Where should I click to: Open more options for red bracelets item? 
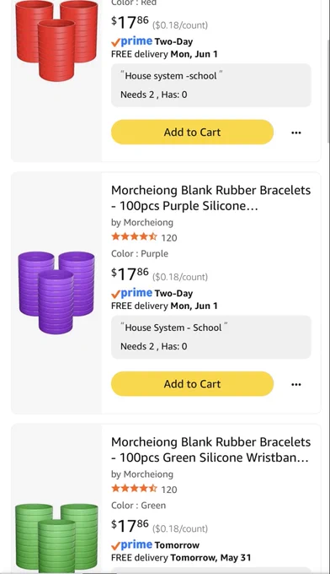[x=296, y=133]
